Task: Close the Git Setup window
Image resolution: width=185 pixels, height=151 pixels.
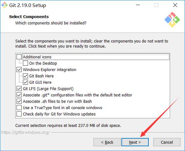Action: pos(175,5)
